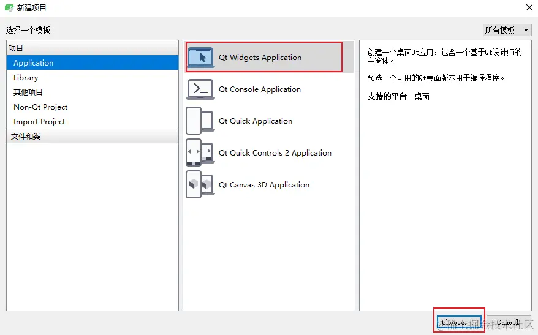Click the Qt Quick Application icon
538x335 pixels.
(x=200, y=121)
